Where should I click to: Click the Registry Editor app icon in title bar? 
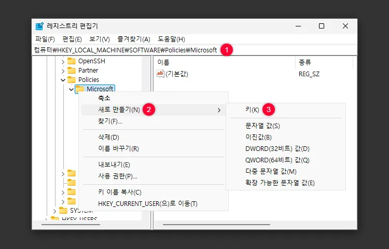click(x=40, y=26)
